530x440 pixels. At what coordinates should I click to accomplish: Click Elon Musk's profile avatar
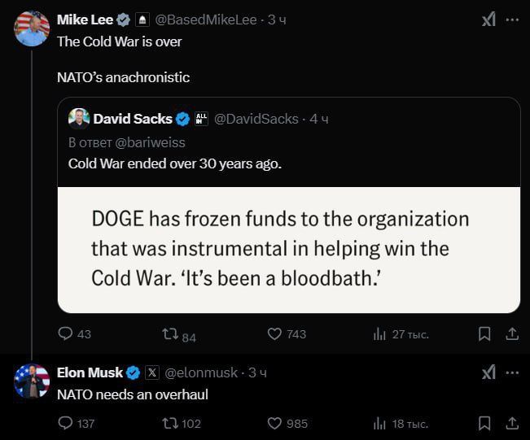pyautogui.click(x=32, y=381)
